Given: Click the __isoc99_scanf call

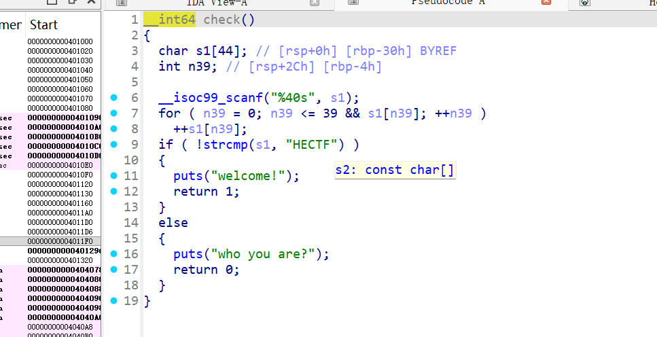Looking at the screenshot, I should coord(211,98).
